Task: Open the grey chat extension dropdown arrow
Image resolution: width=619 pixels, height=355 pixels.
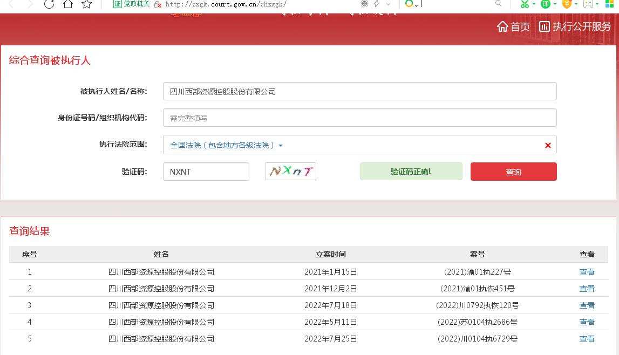Action: coord(597,4)
